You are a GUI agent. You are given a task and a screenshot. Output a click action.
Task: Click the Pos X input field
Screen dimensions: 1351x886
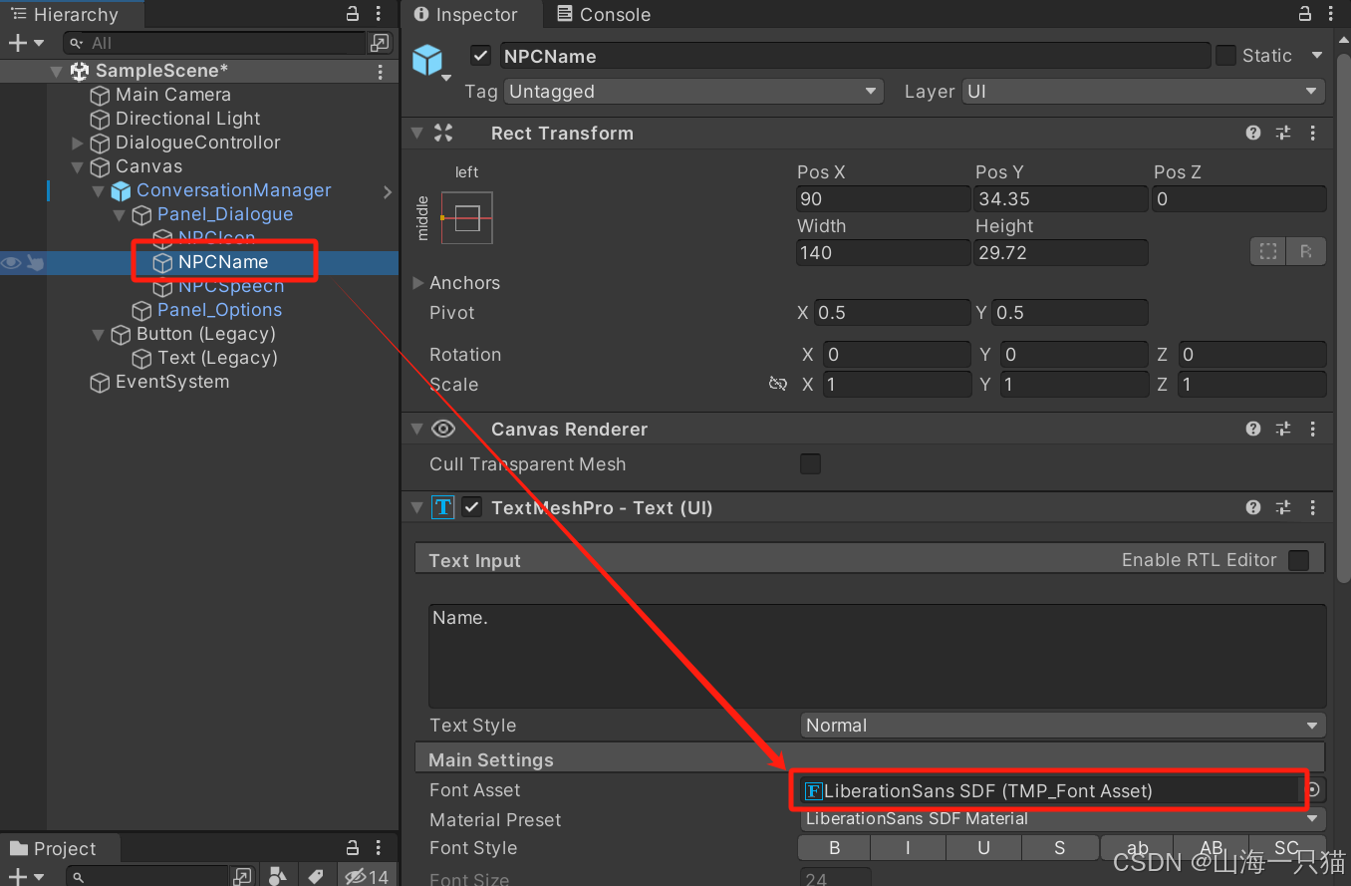[x=883, y=198]
